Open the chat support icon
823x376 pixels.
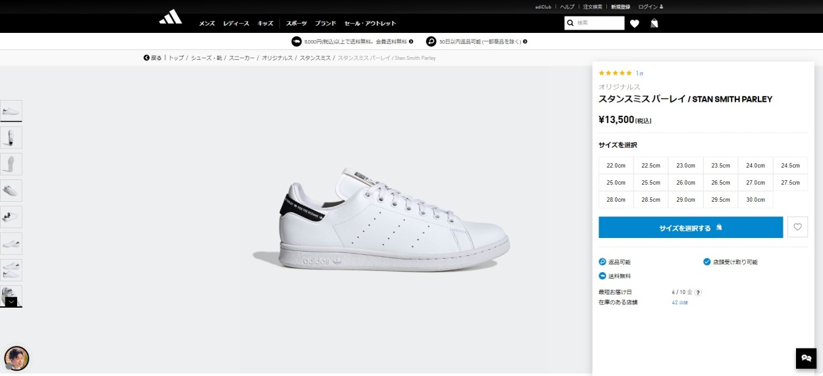tap(806, 358)
